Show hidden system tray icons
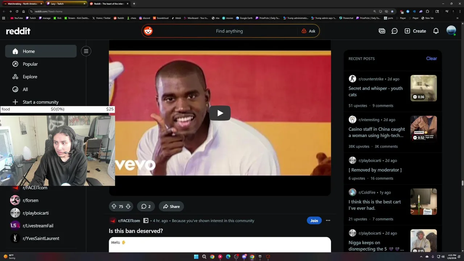Viewport: 464px width, 261px height. 421,257
